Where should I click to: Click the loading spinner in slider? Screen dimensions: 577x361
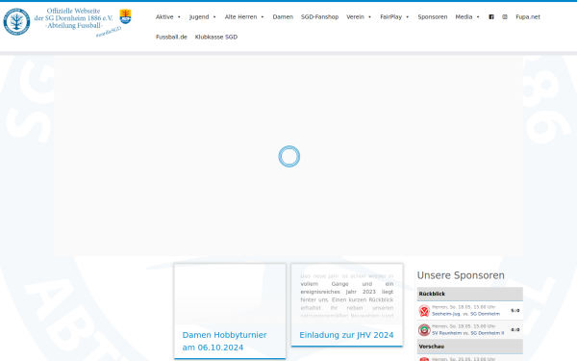289,156
